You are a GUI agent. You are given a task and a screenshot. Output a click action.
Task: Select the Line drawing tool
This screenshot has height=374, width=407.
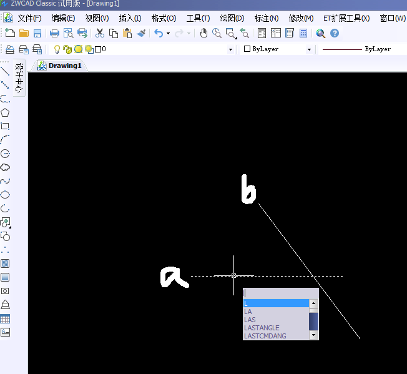(x=5, y=71)
